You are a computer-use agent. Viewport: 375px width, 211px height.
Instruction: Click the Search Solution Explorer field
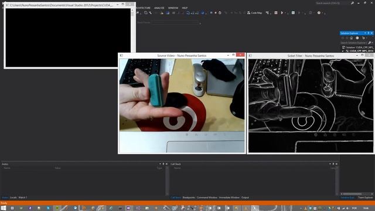click(353, 43)
